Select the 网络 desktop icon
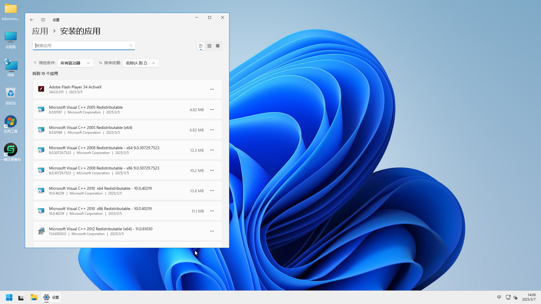Image resolution: width=541 pixels, height=304 pixels. (11, 68)
